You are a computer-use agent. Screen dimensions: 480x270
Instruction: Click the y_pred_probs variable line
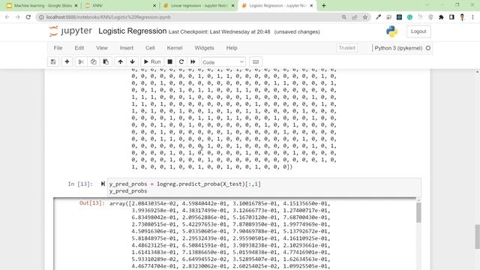pyautogui.click(x=128, y=191)
